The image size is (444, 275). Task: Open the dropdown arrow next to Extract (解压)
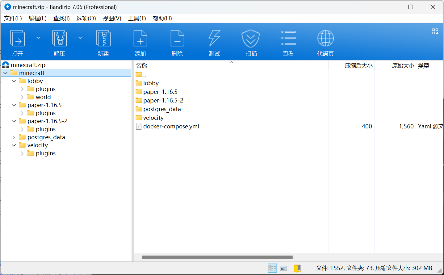(x=80, y=38)
